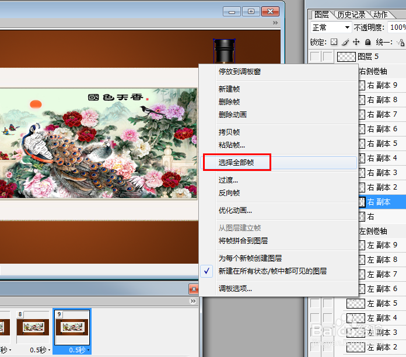Click the 不透明度 100% opacity field
The image size is (406, 357).
coord(397,27)
